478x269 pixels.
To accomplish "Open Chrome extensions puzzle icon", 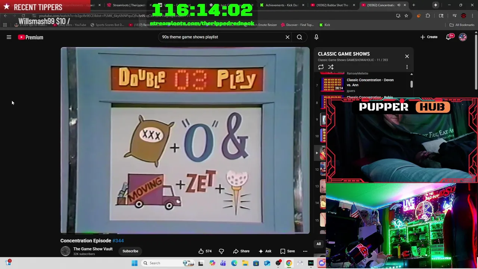I will pyautogui.click(x=428, y=16).
